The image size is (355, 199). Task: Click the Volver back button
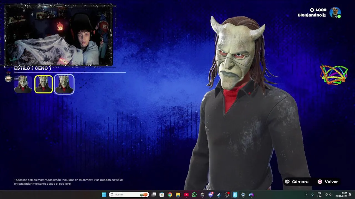(x=328, y=182)
